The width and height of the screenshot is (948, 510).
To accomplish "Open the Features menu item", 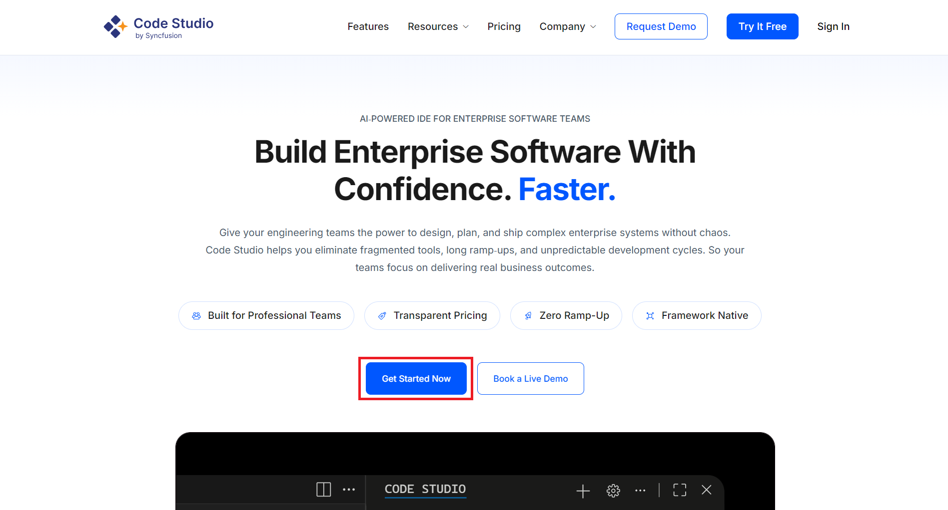I will [x=368, y=26].
